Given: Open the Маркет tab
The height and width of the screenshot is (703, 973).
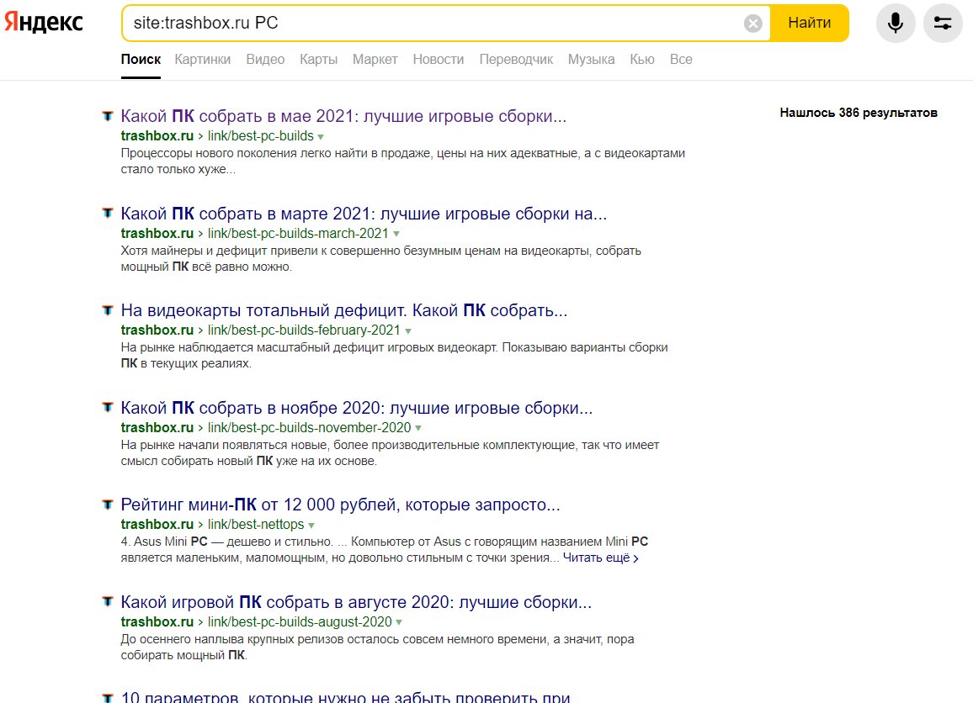Looking at the screenshot, I should pyautogui.click(x=375, y=59).
